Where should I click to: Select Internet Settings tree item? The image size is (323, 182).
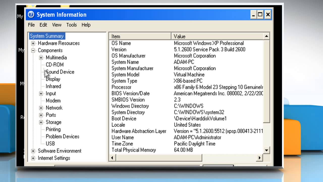pos(54,158)
